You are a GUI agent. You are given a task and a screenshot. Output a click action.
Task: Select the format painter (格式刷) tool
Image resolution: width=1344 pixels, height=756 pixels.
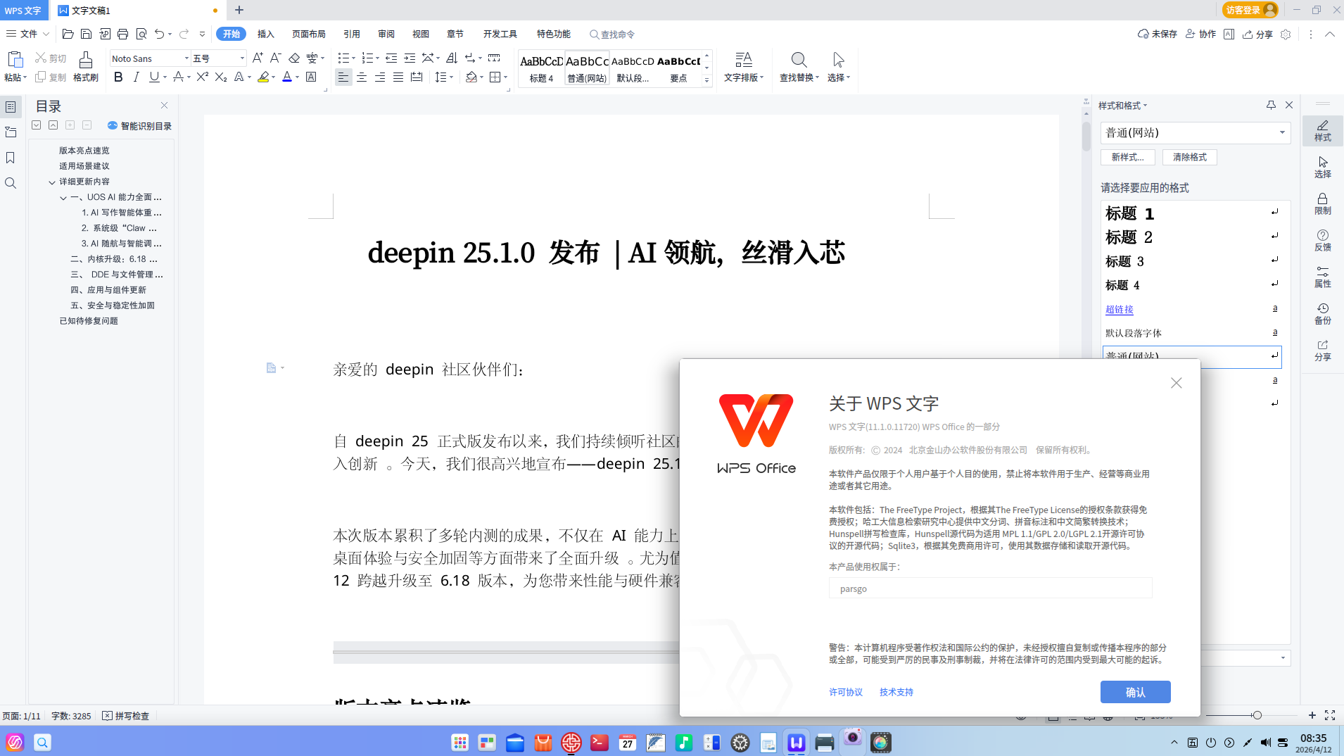pos(84,67)
